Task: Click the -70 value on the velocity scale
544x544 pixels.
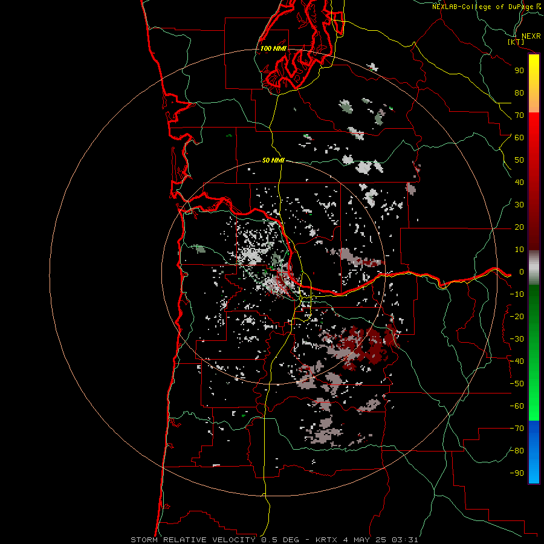Action: click(x=517, y=429)
